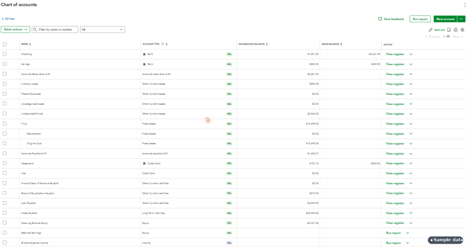Select the Accounts Receivable (A/R) row checkbox
466x247 pixels.
click(x=5, y=74)
